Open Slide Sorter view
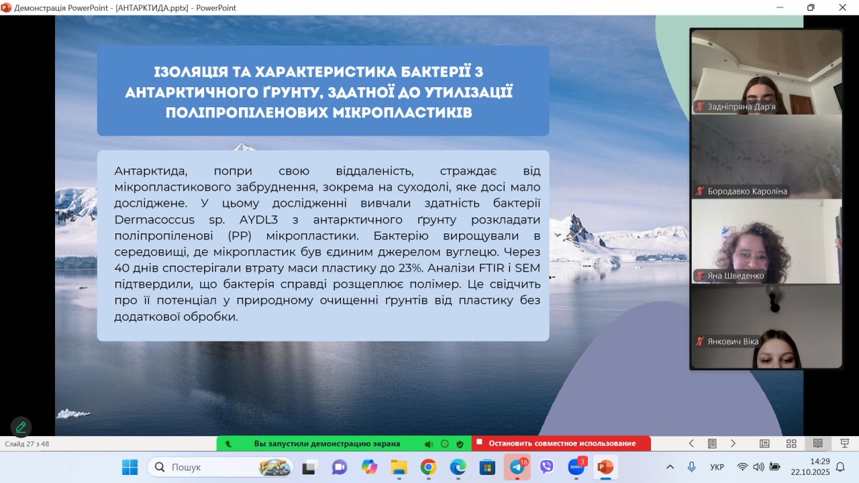Screen dimensions: 859x483 click(x=791, y=443)
